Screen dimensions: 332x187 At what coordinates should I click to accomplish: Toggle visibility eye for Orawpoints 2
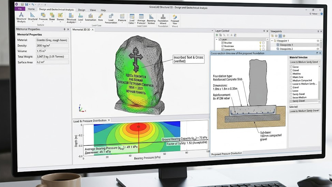(318, 49)
